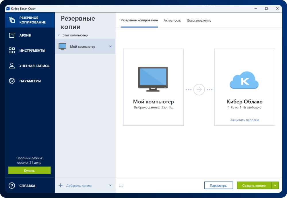Screen dimensions: 287x198
Task: Click the monitor icon beside Мой компьютер in list
Action: (x=62, y=46)
